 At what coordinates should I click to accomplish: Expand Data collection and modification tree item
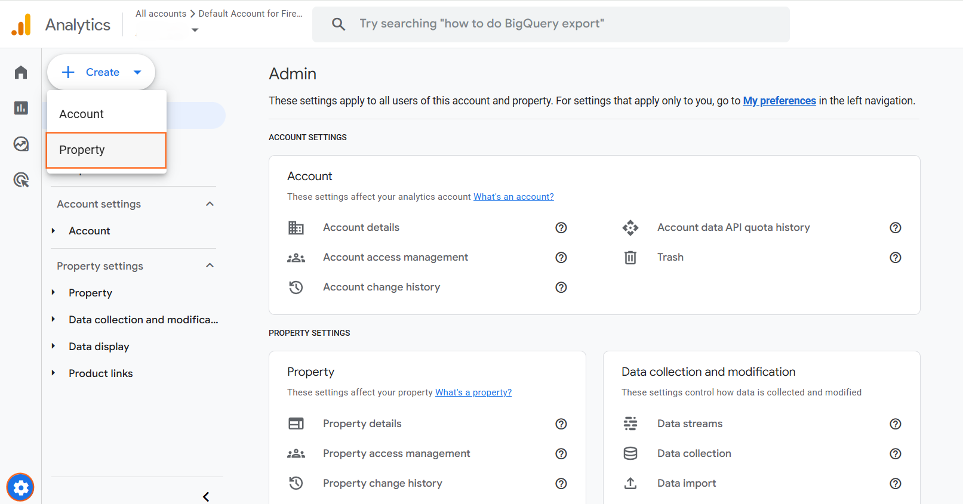point(53,319)
